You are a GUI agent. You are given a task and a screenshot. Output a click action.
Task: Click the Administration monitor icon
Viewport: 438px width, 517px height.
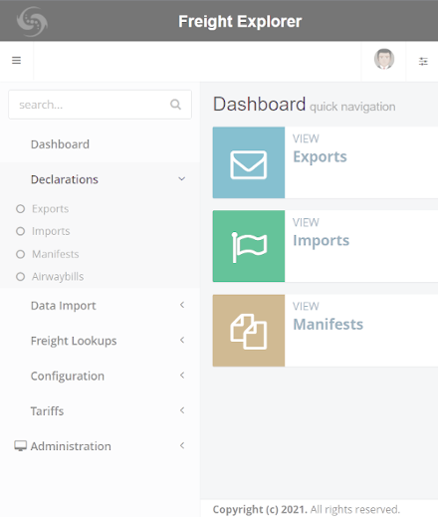(20, 446)
